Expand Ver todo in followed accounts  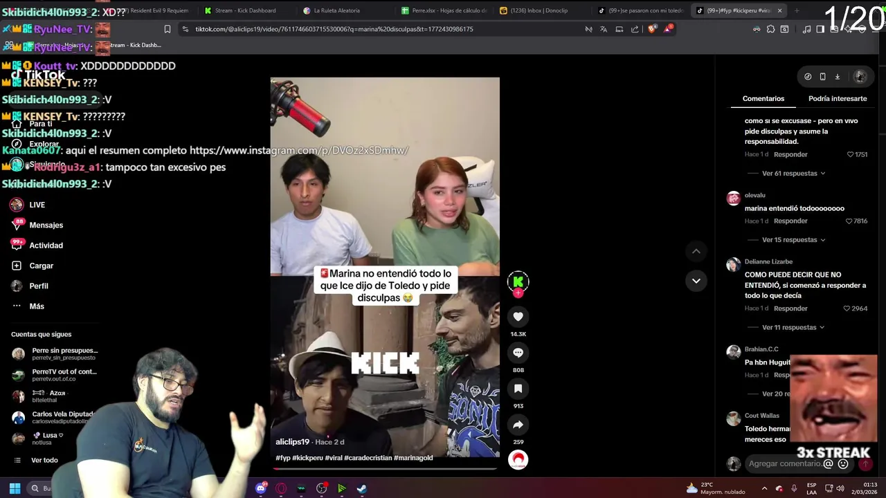pyautogui.click(x=44, y=461)
